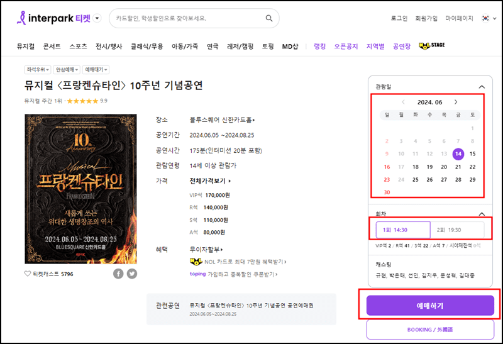Screen dimensions: 503x344
Task: Go to 마이페이지
Action: point(459,18)
